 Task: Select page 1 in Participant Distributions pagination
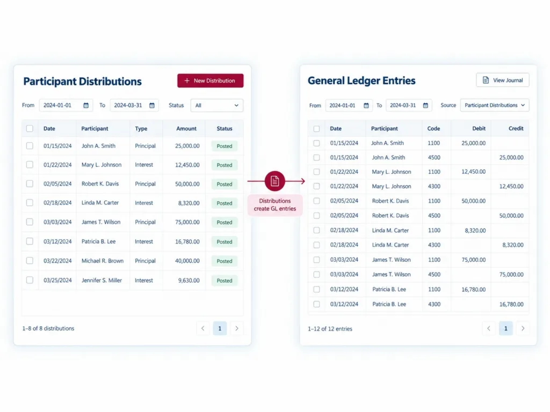coord(220,328)
